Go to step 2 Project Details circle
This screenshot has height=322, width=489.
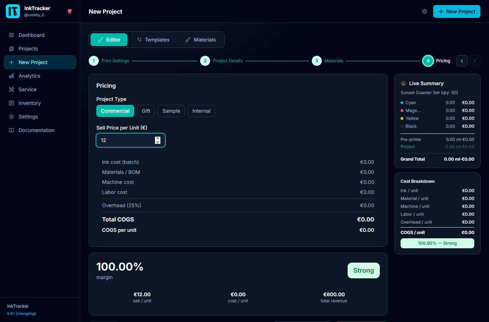tap(205, 61)
